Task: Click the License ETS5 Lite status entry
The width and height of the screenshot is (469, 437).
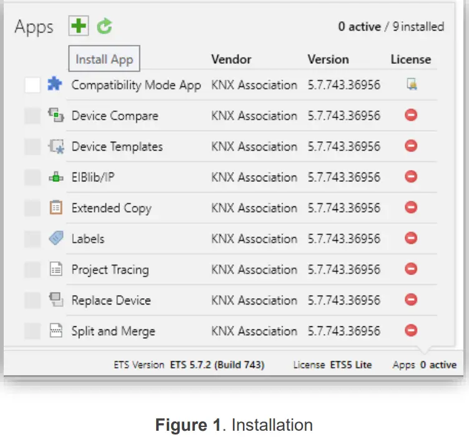Action: click(332, 365)
